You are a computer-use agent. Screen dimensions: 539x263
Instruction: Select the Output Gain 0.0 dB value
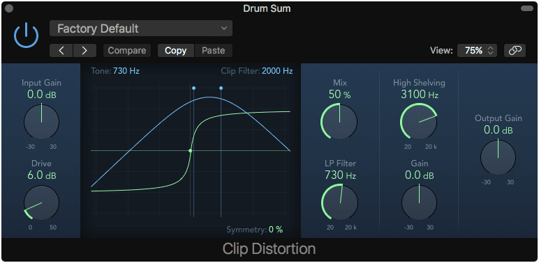[498, 130]
